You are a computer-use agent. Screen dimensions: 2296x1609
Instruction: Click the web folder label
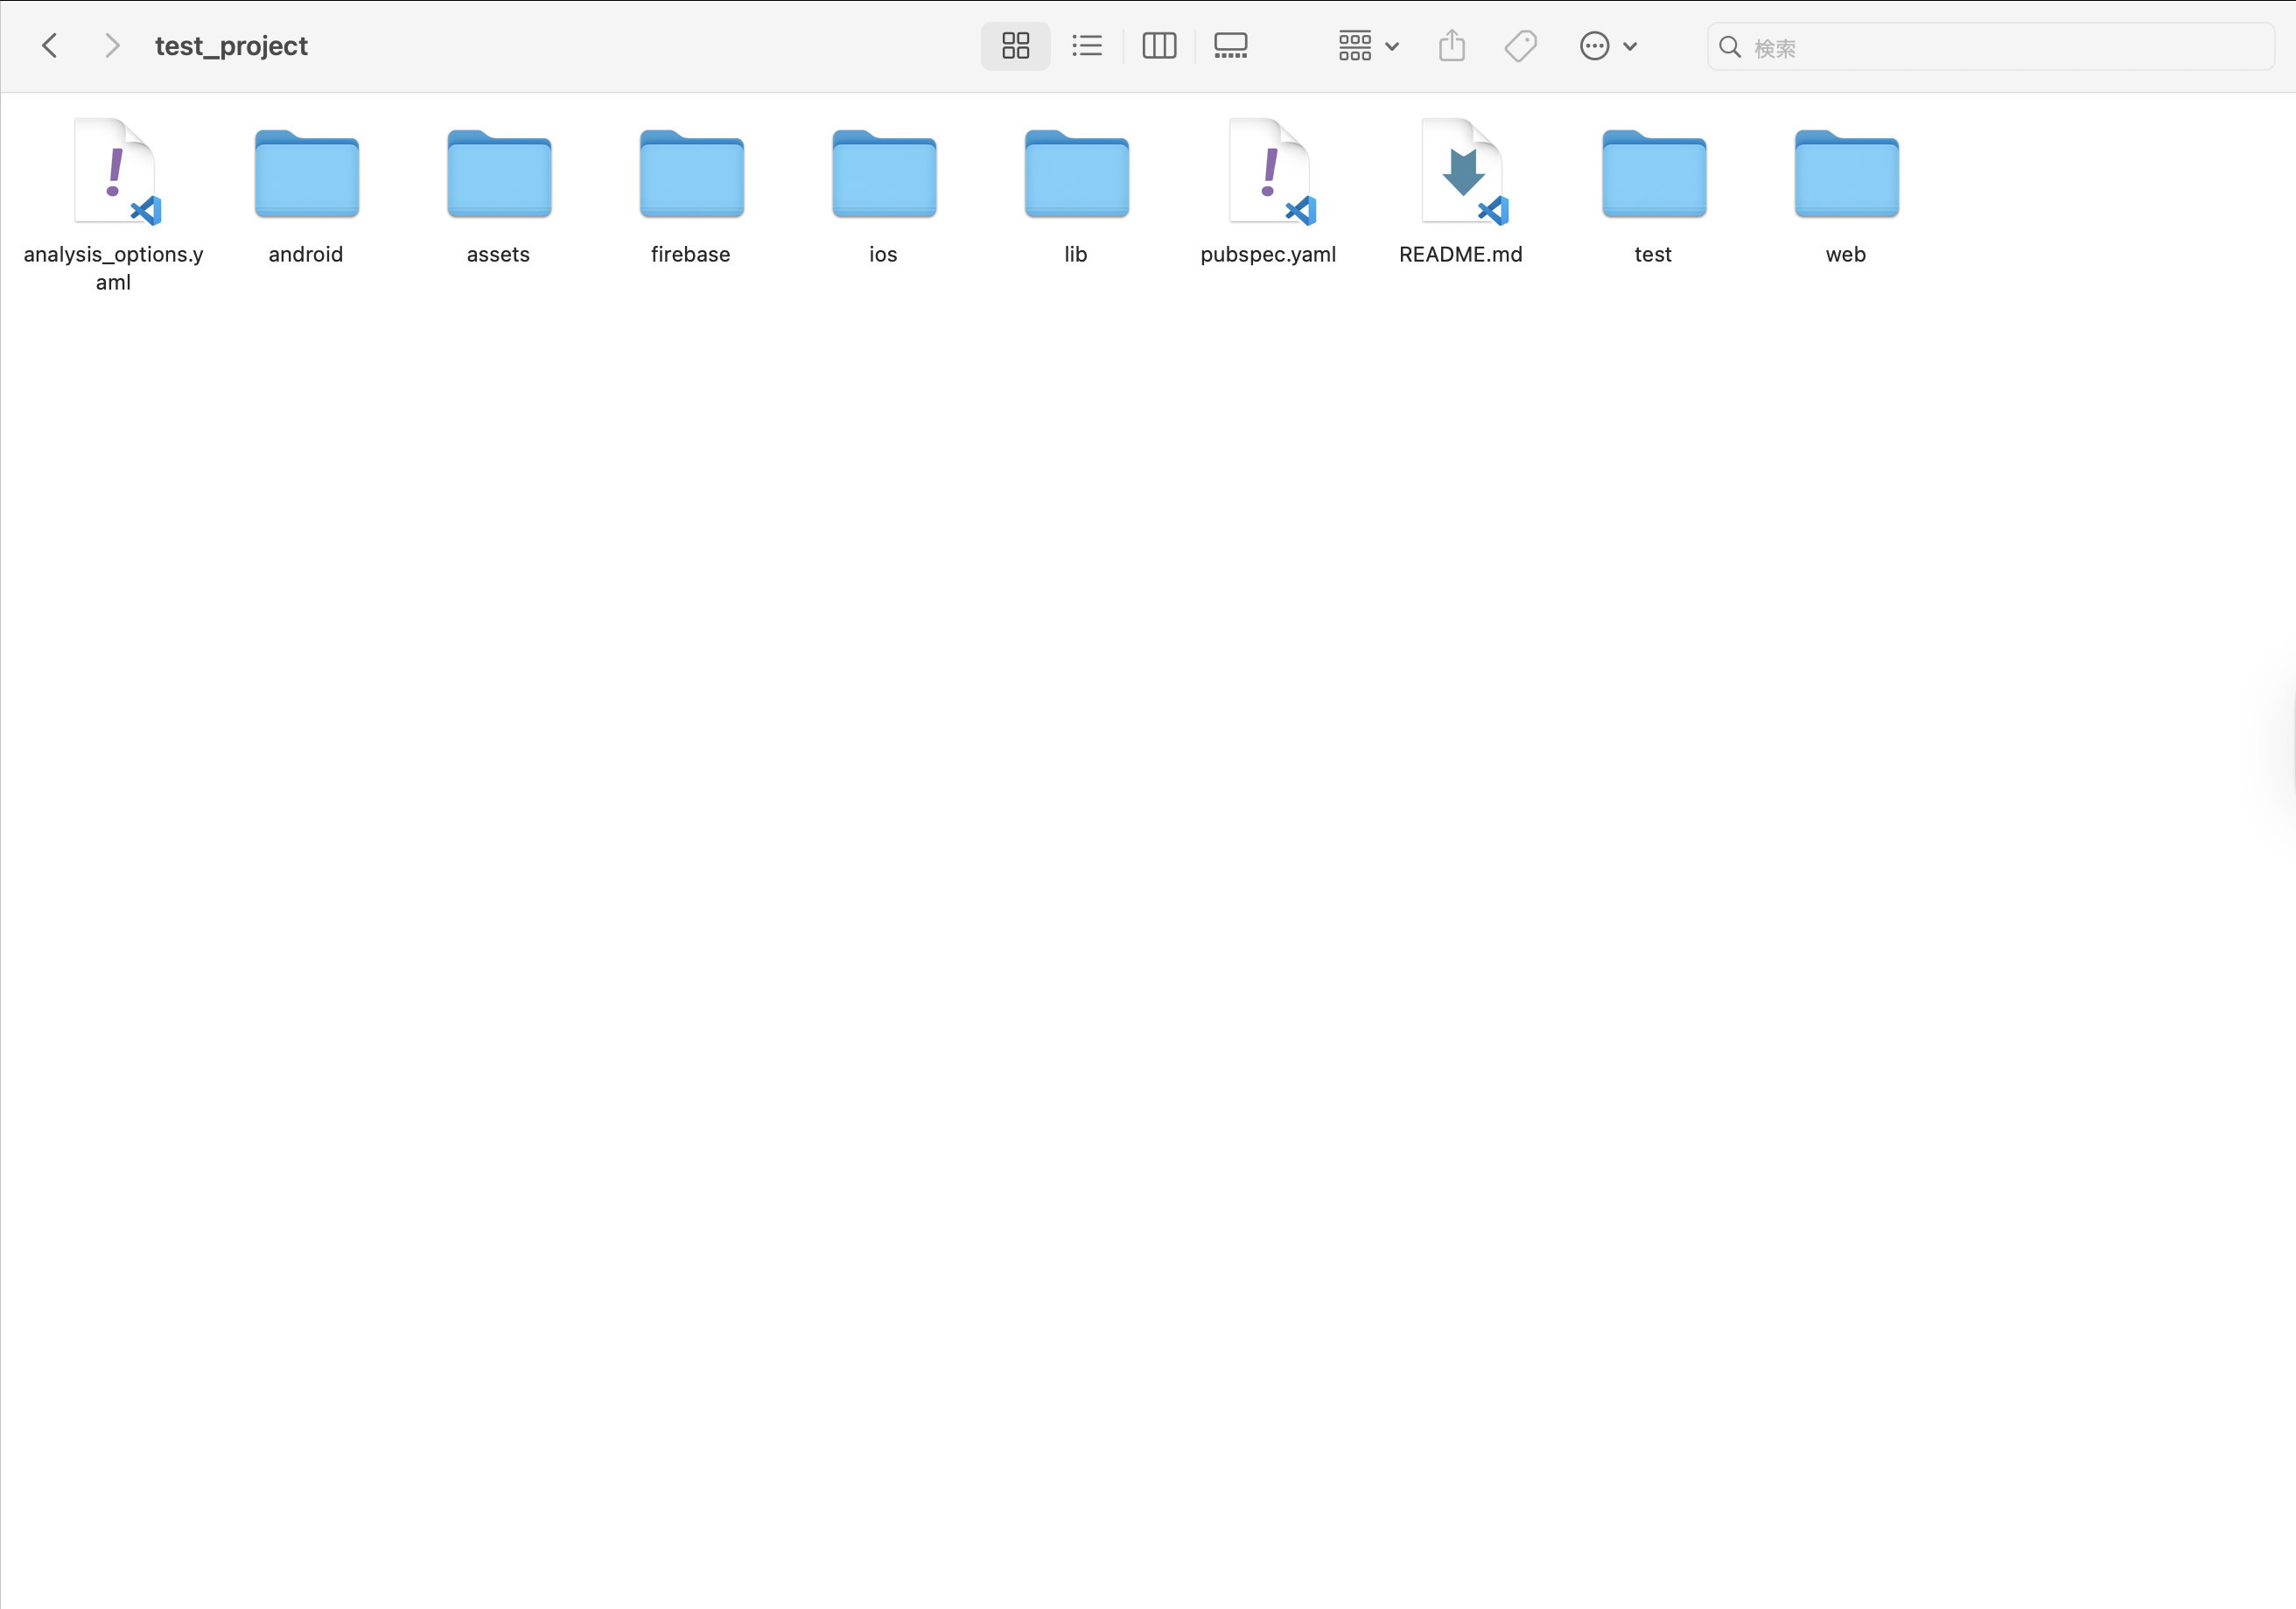click(x=1845, y=255)
